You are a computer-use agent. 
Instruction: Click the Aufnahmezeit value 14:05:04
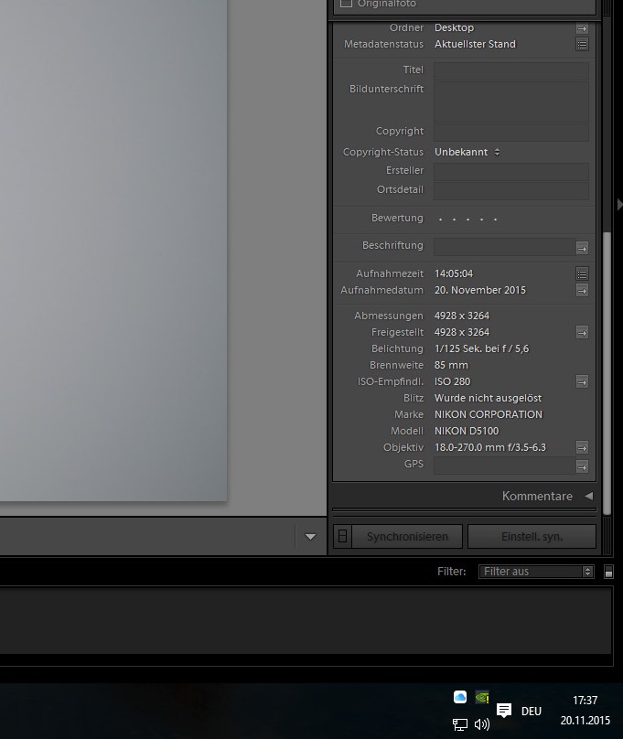coord(454,273)
